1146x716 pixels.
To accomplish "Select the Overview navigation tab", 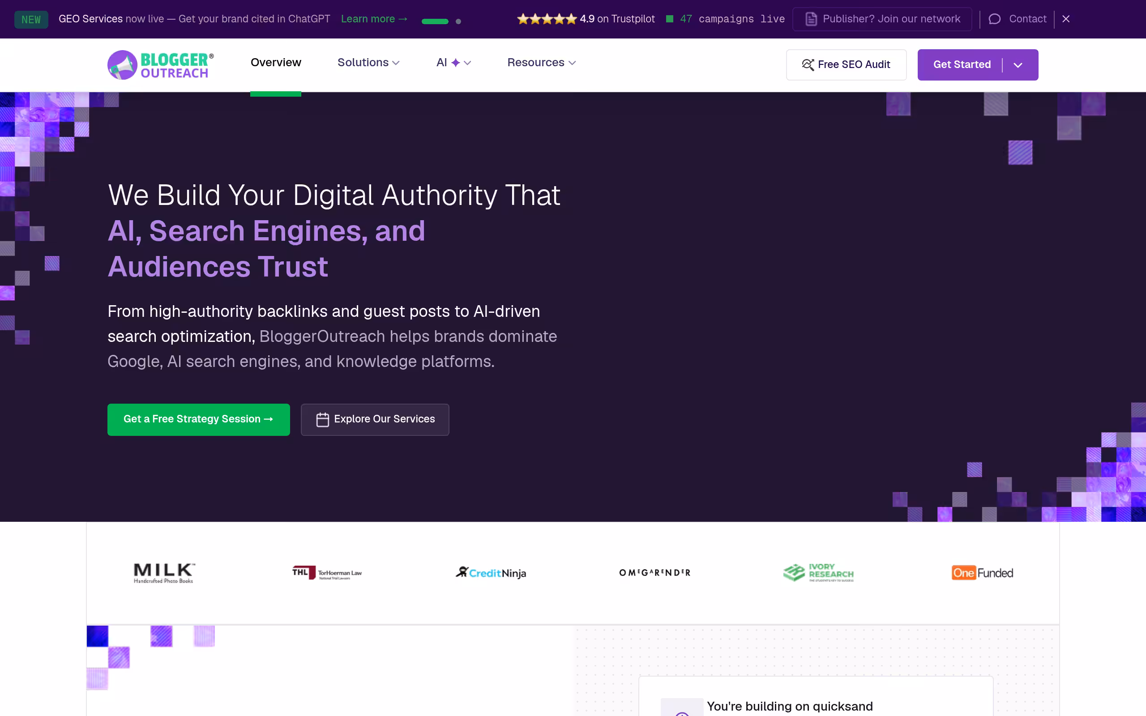I will tap(276, 63).
